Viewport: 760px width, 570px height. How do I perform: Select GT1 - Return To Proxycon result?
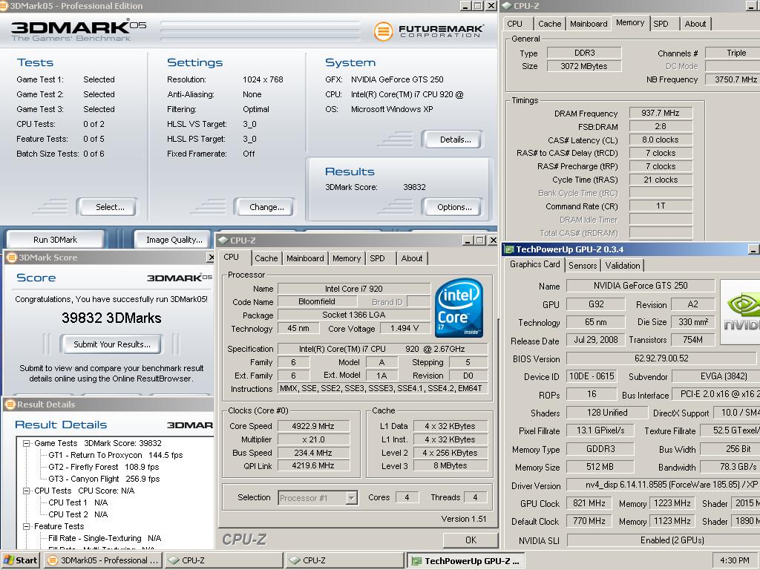click(115, 455)
